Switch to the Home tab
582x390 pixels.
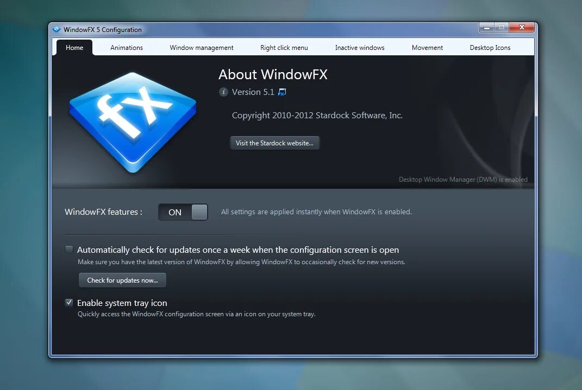(x=74, y=47)
